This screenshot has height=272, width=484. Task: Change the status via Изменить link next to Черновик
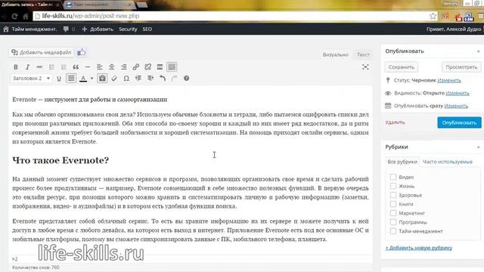449,81
